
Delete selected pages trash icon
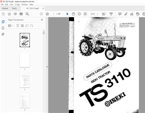click(x=18, y=26)
